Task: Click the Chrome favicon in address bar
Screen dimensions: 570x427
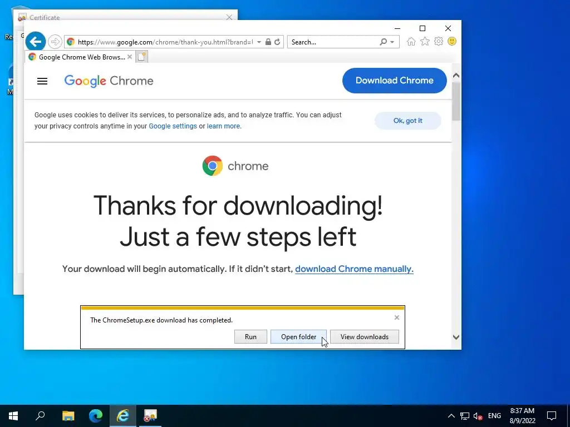Action: pos(71,42)
